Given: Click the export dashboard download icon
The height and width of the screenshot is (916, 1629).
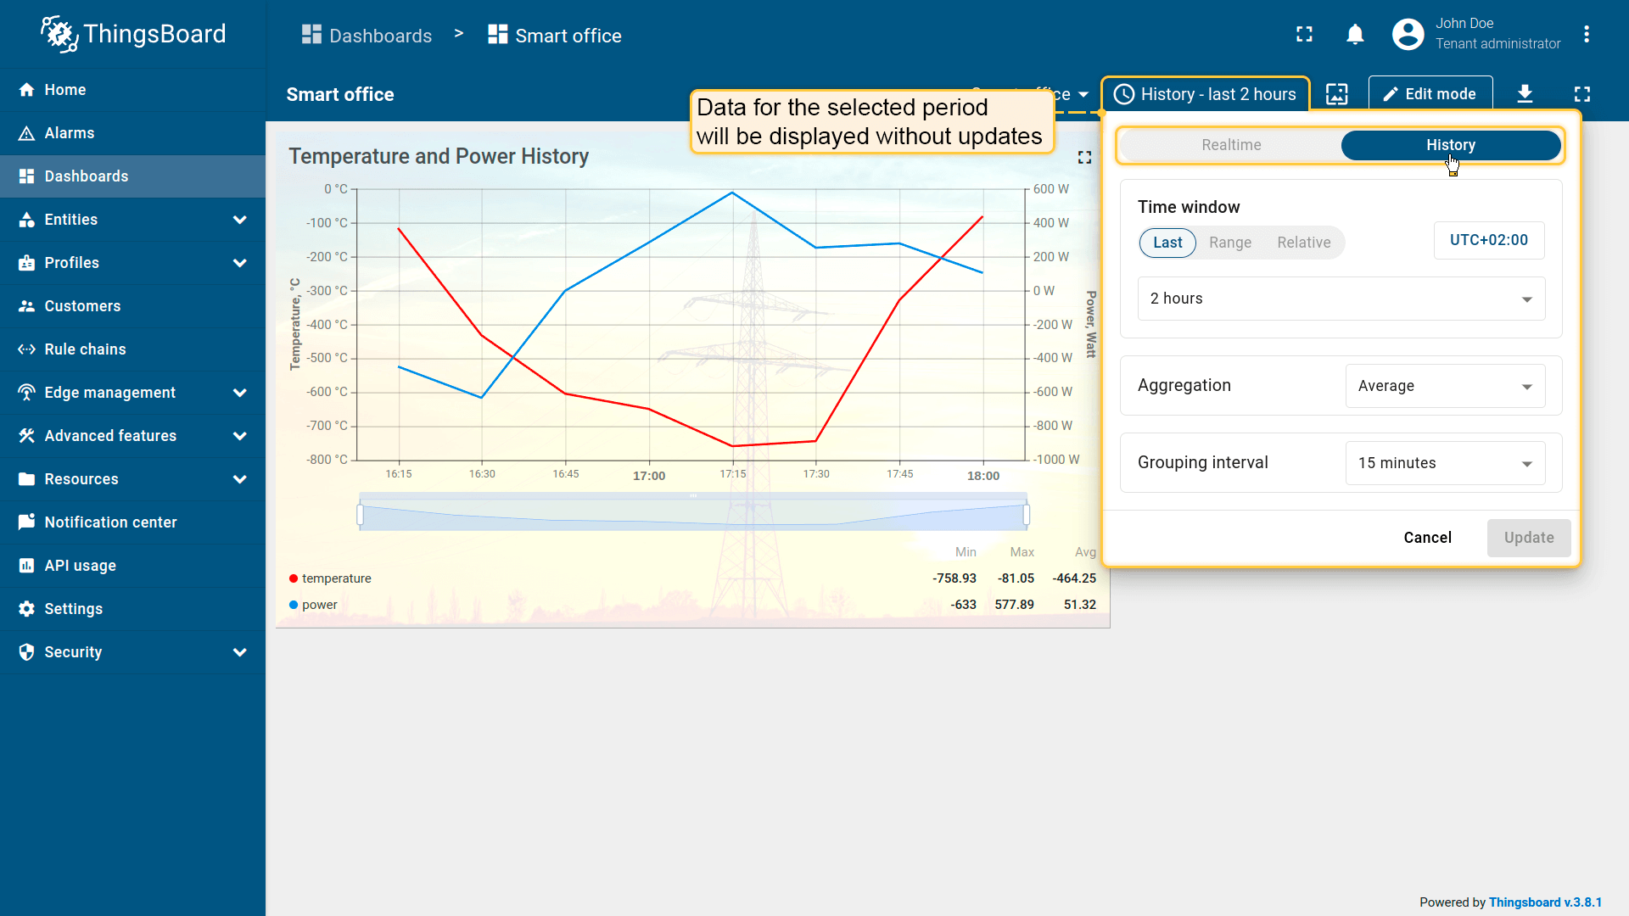Looking at the screenshot, I should click(1525, 94).
